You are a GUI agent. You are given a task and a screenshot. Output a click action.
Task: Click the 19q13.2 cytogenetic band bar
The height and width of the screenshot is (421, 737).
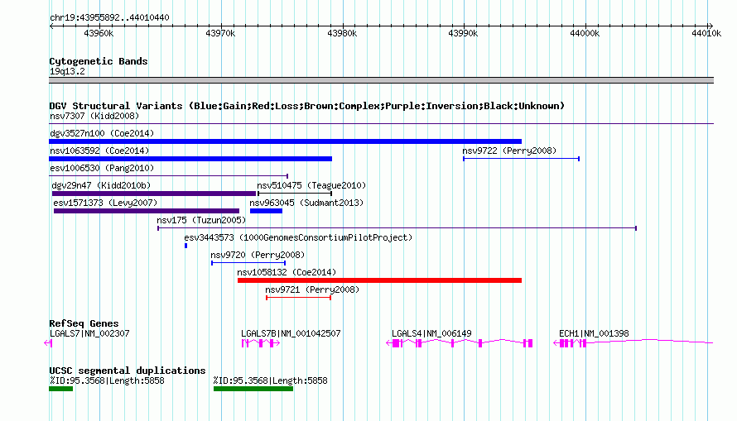381,80
